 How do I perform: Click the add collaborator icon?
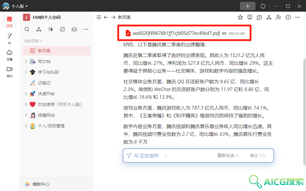pyautogui.click(x=279, y=17)
